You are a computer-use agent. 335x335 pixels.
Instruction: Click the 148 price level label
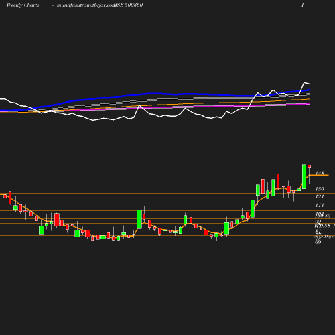(x=320, y=173)
